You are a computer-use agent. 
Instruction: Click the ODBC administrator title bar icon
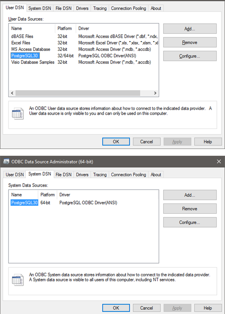(x=6, y=161)
